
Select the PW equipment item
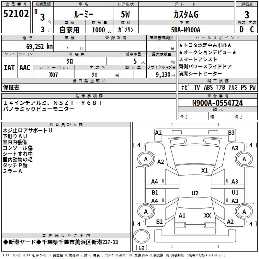tap(253, 87)
